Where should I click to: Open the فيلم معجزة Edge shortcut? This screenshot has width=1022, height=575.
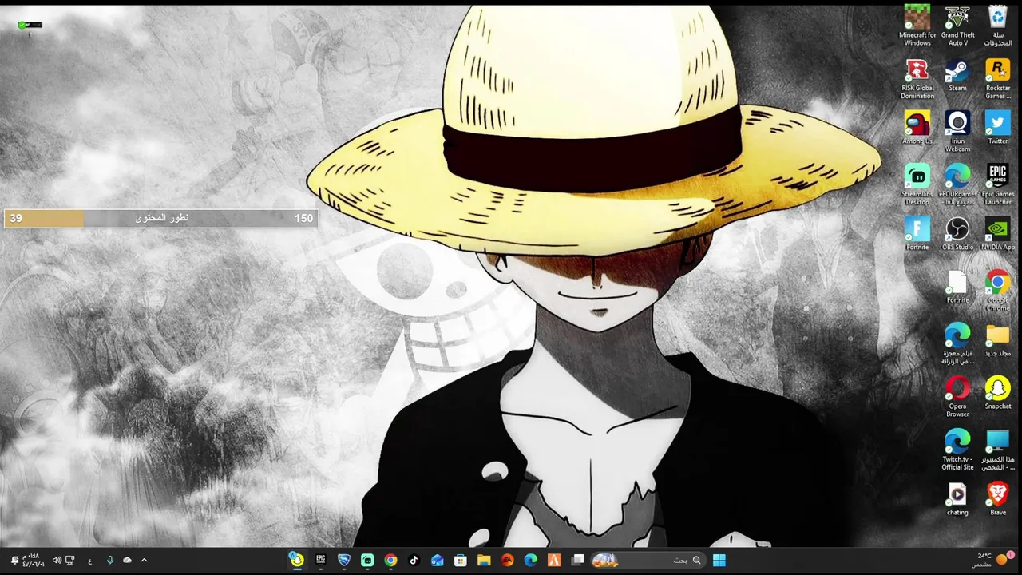[957, 344]
